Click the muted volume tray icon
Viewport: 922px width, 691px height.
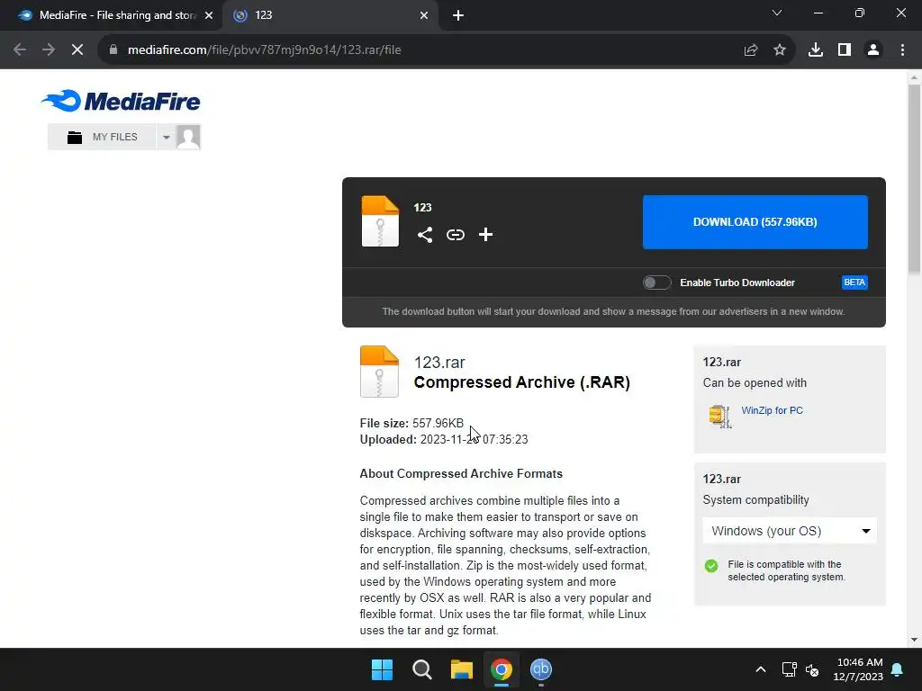point(813,669)
